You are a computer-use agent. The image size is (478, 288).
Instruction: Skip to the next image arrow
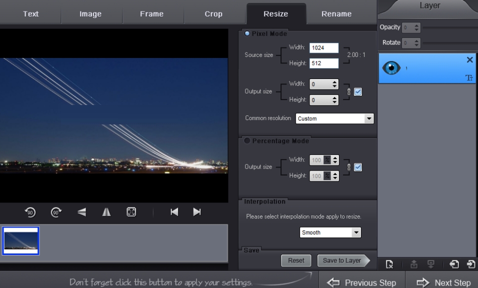coord(197,212)
